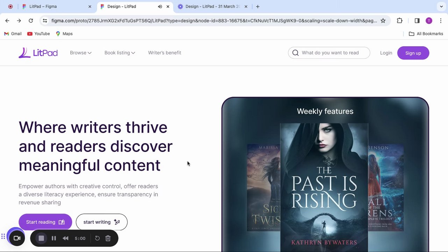This screenshot has height=252, width=448.
Task: Close the active Design - LitPad tab
Action: pyautogui.click(x=168, y=6)
